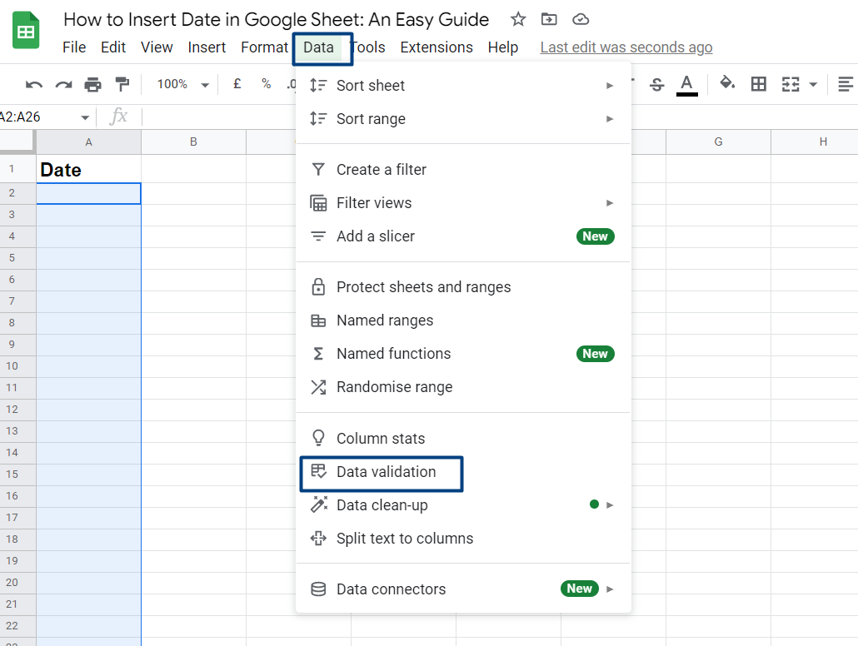Select the Date header cell

(88, 169)
